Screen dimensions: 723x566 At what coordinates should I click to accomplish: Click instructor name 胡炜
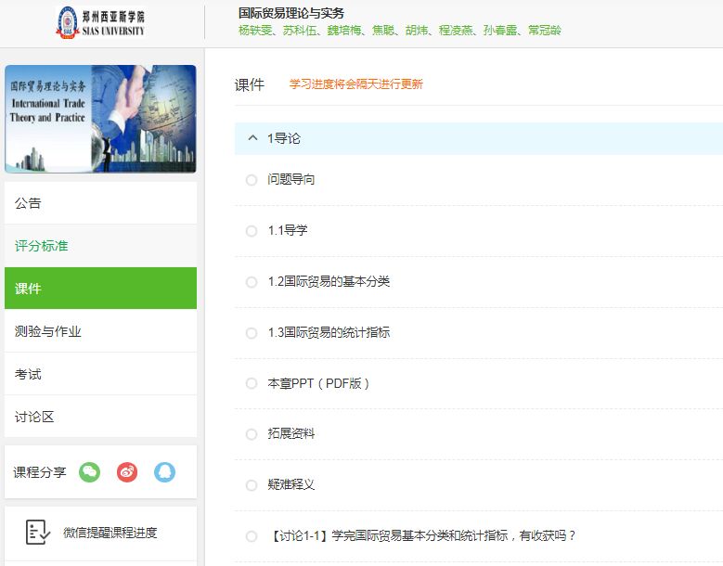pos(417,31)
